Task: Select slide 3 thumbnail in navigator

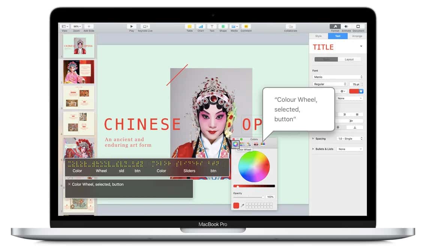Action: click(79, 98)
